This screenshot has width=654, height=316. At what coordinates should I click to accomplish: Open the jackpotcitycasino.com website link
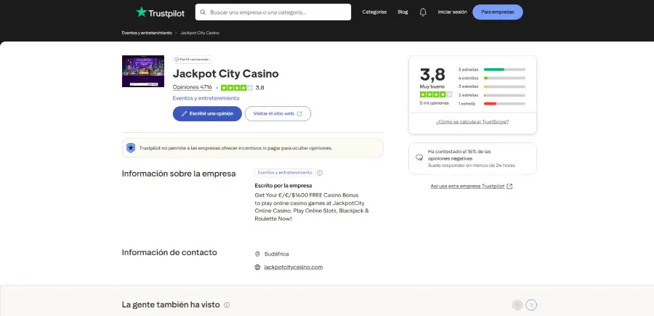[x=294, y=267]
